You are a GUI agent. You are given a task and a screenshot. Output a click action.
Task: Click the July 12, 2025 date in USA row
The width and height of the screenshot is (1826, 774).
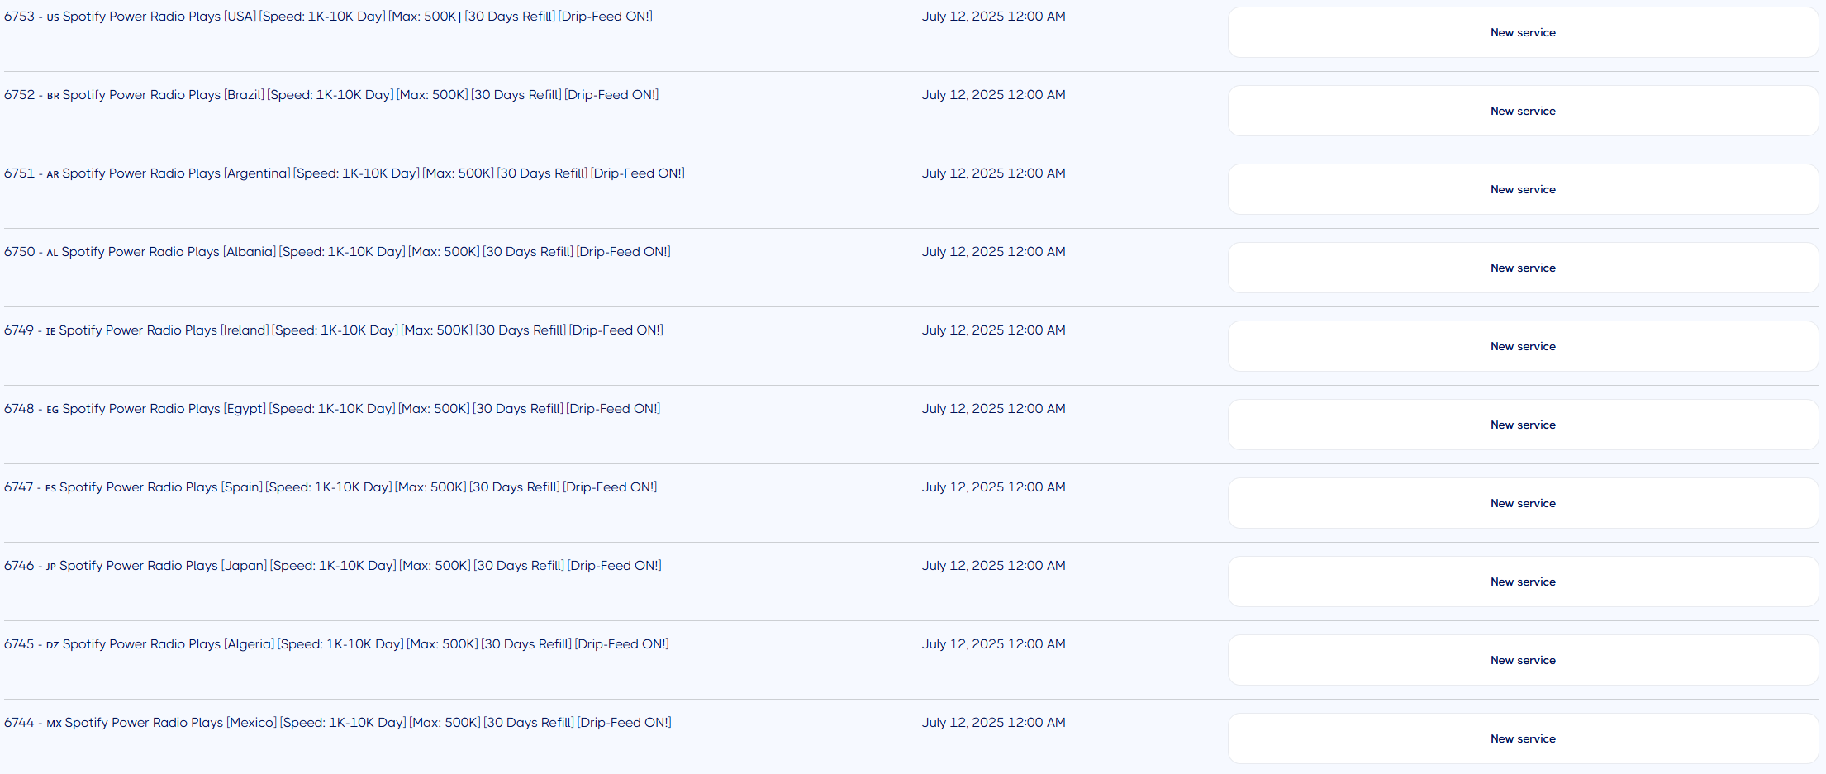(x=994, y=17)
